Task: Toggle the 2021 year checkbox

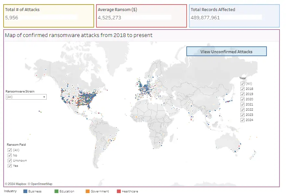Action: (242, 104)
